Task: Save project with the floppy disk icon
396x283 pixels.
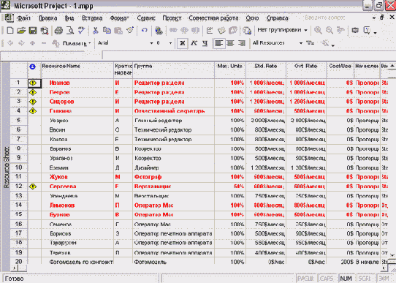Action: coord(33,31)
